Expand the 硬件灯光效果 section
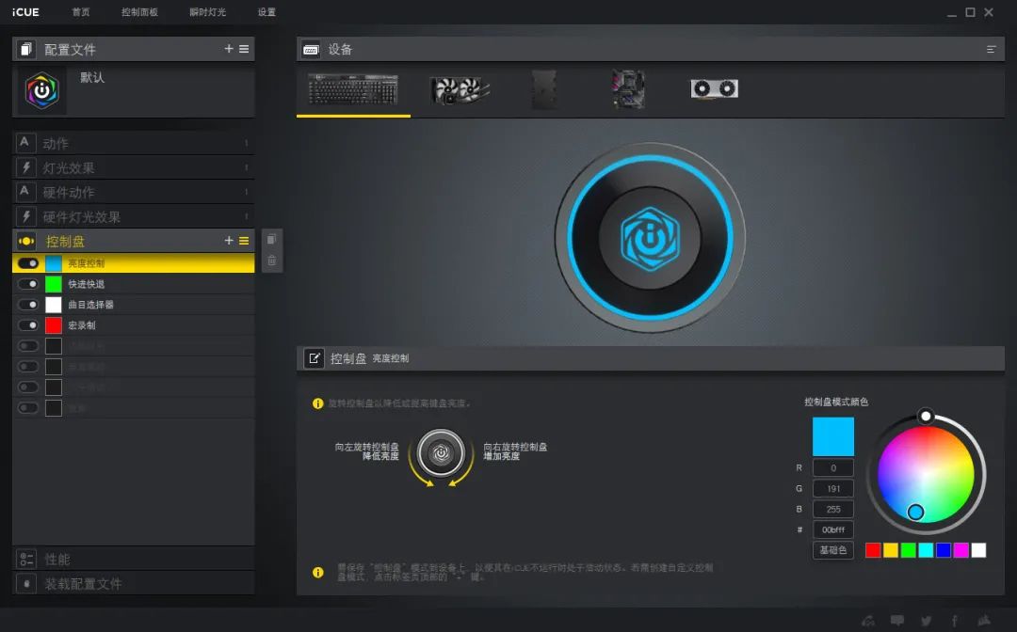 tap(133, 217)
